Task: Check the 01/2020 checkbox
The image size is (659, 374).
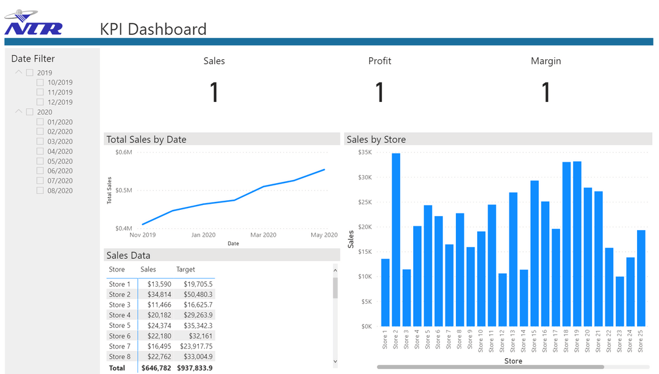Action: [40, 121]
